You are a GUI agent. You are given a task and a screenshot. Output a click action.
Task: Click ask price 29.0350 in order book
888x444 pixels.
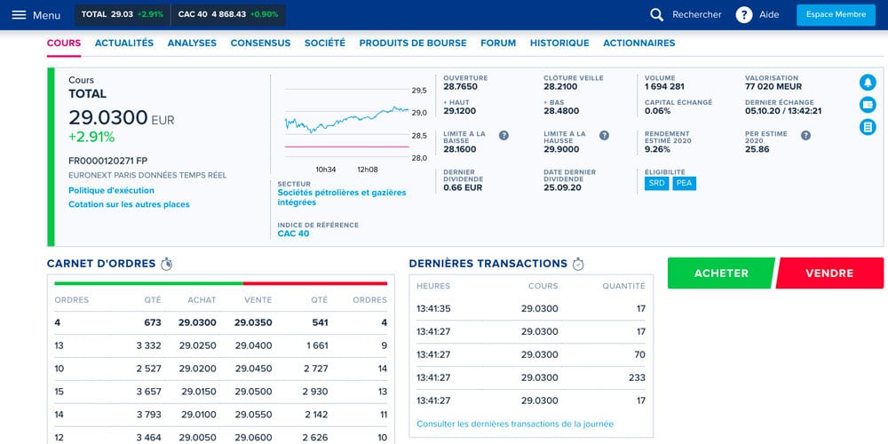[x=253, y=323]
